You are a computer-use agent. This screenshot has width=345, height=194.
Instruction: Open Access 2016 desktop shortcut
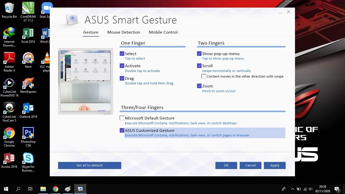pyautogui.click(x=9, y=160)
